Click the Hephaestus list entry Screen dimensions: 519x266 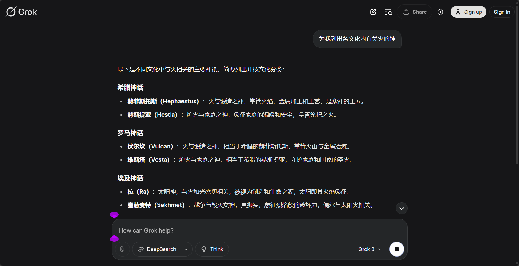[247, 101]
